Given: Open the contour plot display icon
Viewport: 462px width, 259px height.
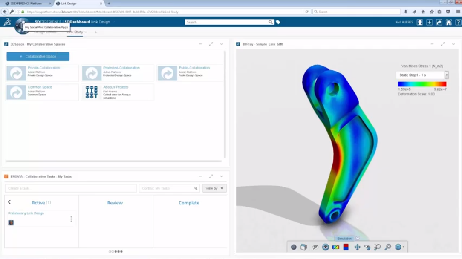Looking at the screenshot, I should pos(336,247).
